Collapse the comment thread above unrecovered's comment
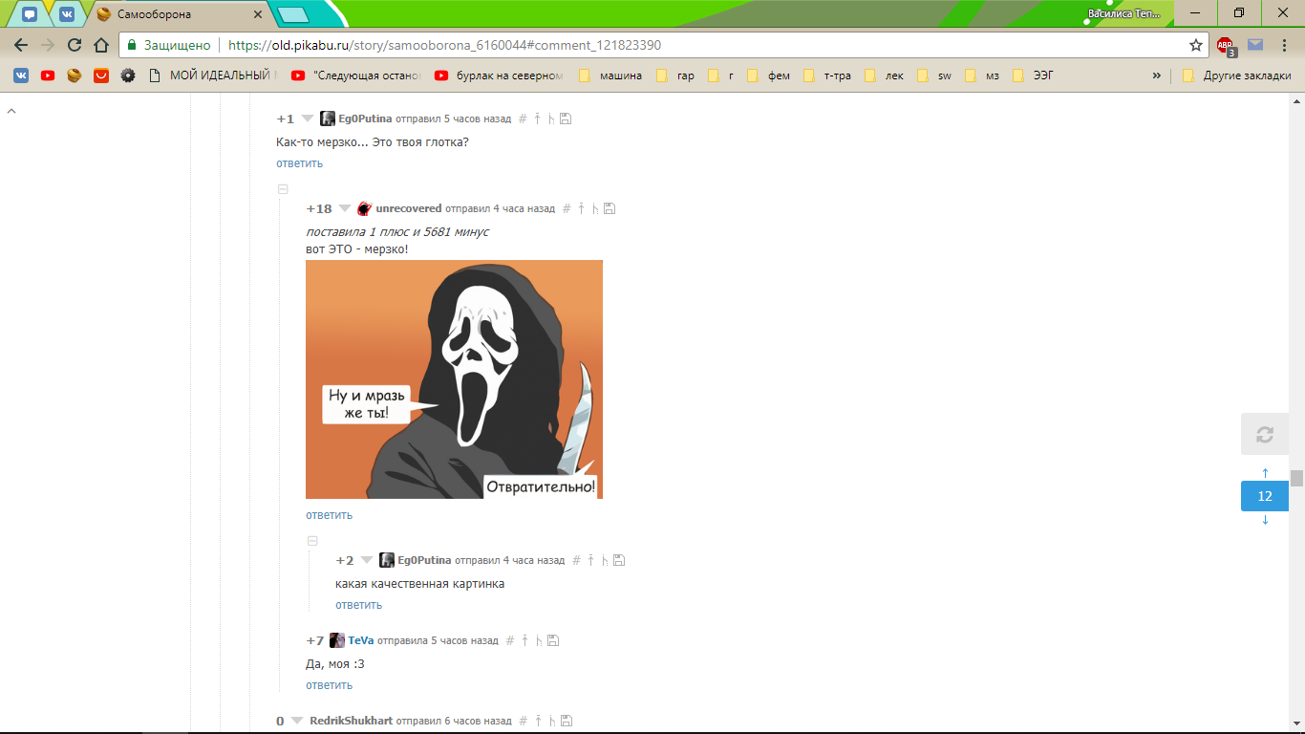1305x734 pixels. click(283, 189)
